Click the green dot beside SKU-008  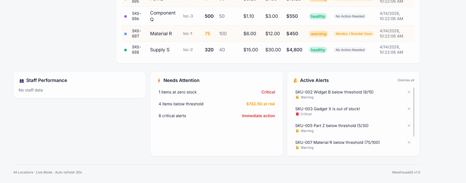point(125,50)
